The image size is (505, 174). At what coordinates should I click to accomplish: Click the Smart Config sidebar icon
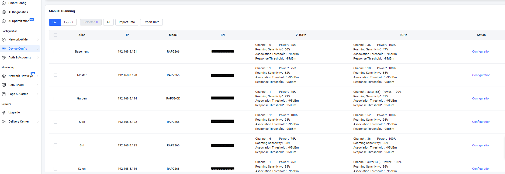[x=4, y=3]
